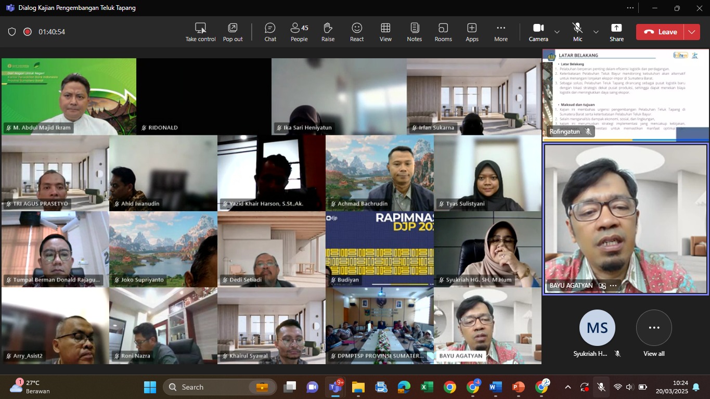The image size is (710, 399).
Task: Open File Explorer from the taskbar
Action: [x=358, y=387]
